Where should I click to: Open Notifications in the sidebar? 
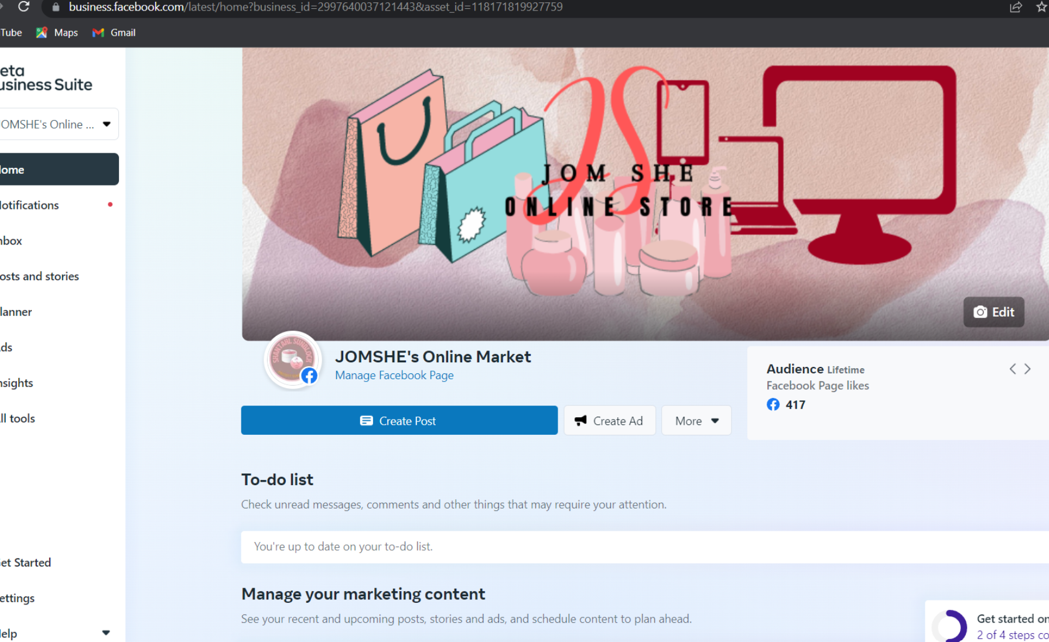coord(58,205)
